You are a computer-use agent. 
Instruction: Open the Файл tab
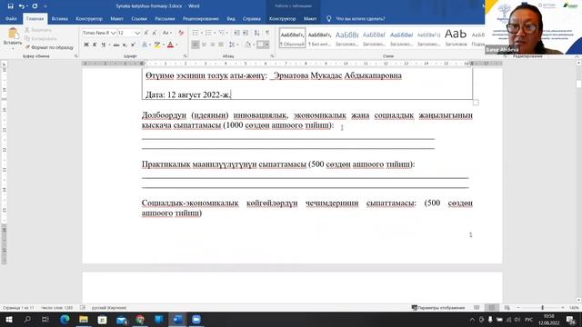point(11,18)
